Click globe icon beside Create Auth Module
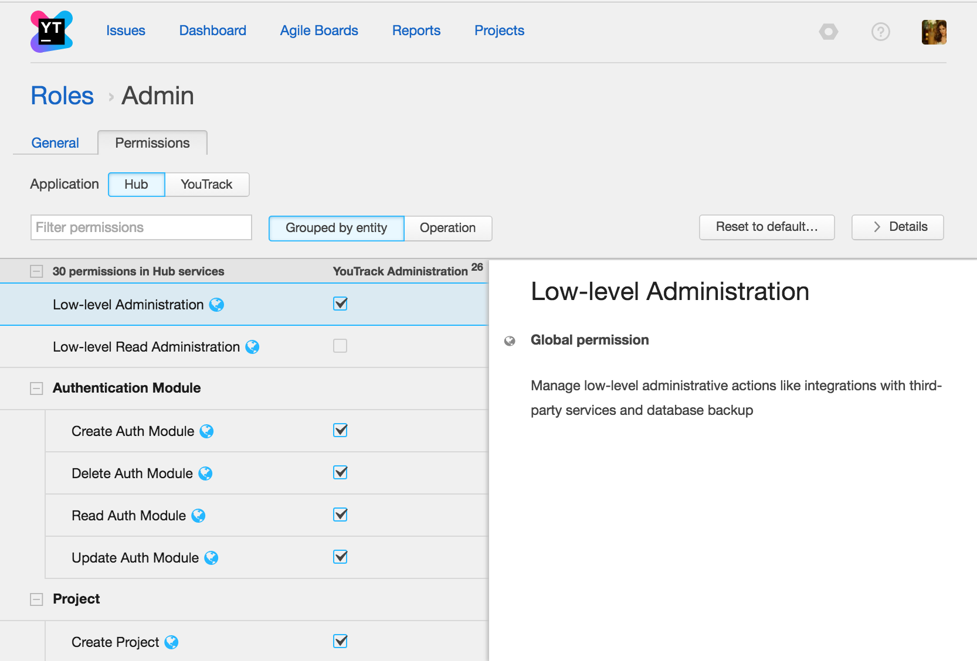The image size is (977, 661). [x=206, y=431]
